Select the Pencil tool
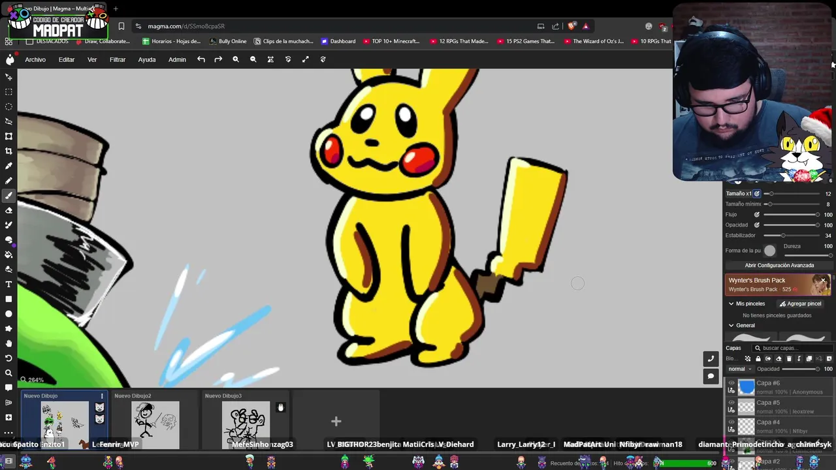 pos(8,181)
